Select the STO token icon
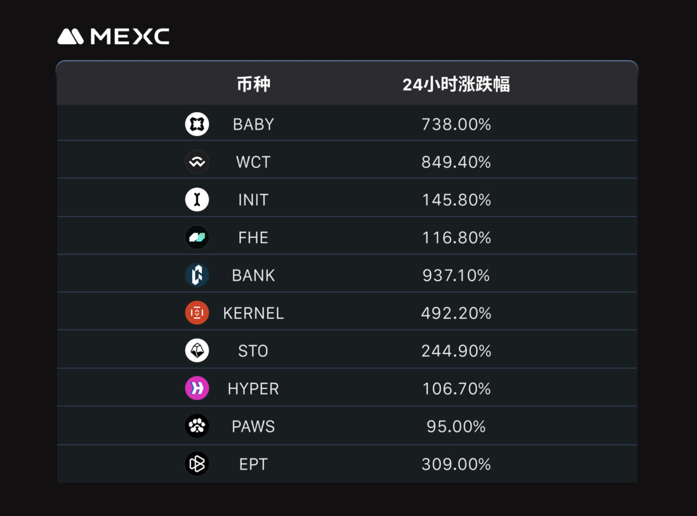Screen dimensions: 697x516 (x=197, y=350)
